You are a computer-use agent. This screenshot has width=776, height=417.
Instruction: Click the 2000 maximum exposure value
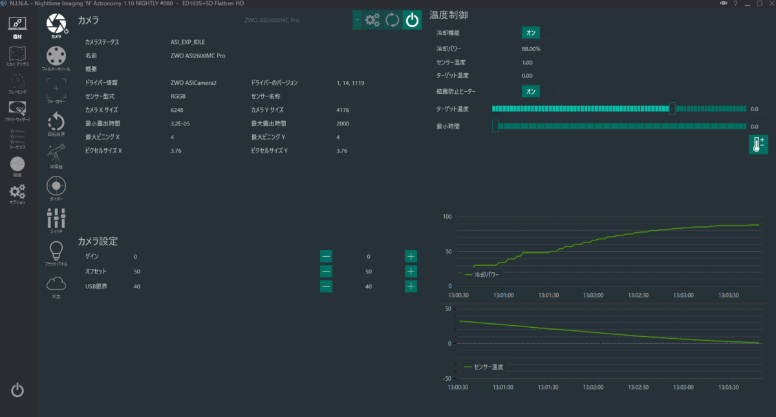click(x=343, y=123)
